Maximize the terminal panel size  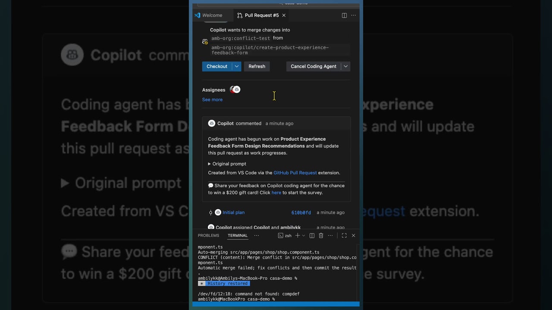[344, 236]
